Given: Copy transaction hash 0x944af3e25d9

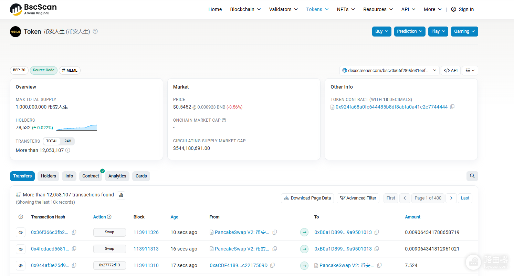Looking at the screenshot, I should [x=74, y=265].
